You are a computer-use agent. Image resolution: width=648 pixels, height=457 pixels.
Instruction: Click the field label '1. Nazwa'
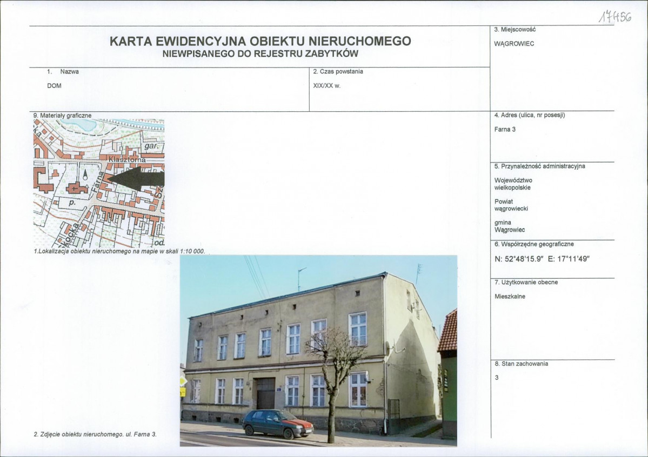coord(63,71)
